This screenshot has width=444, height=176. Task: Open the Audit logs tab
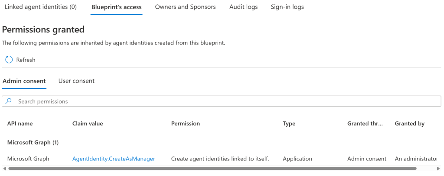coord(243,7)
